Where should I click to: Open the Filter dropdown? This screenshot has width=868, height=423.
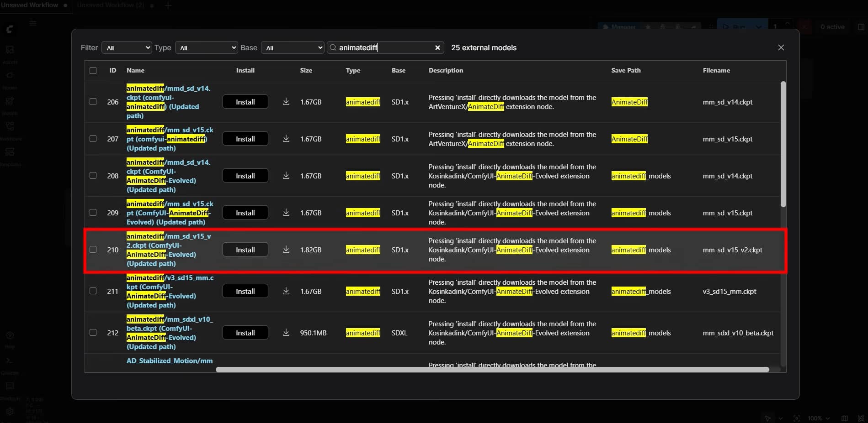click(127, 47)
